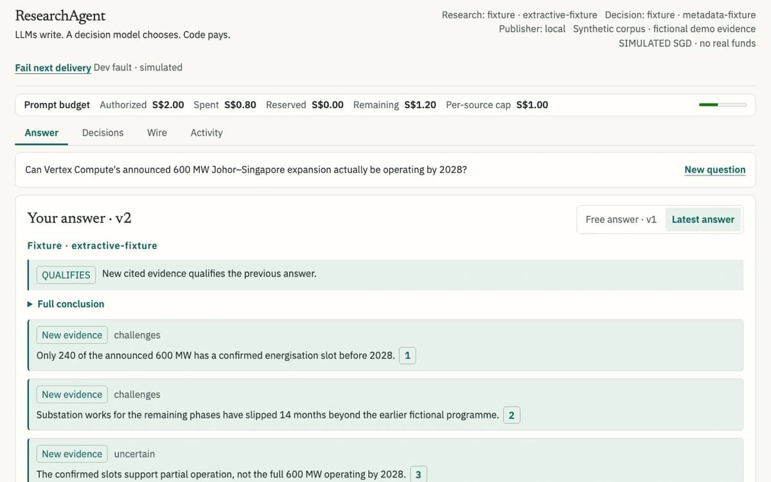Screen dimensions: 771x482
Task: Click the Reserved S$0.00 value
Action: [x=328, y=105]
